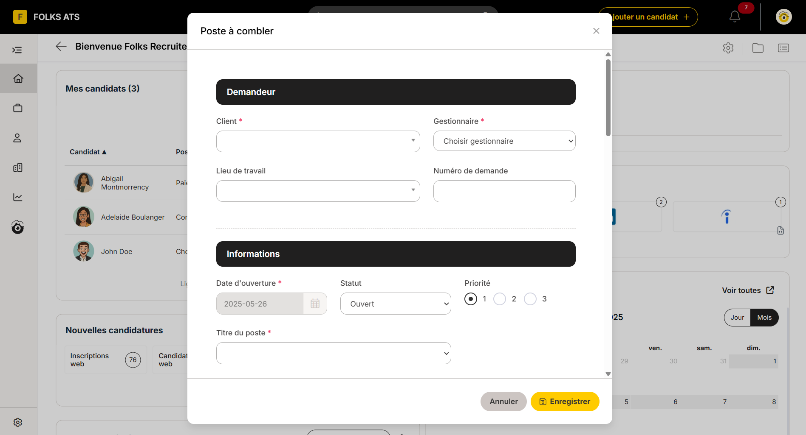Image resolution: width=806 pixels, height=435 pixels.
Task: Open the folder icon in top toolbar
Action: (758, 48)
